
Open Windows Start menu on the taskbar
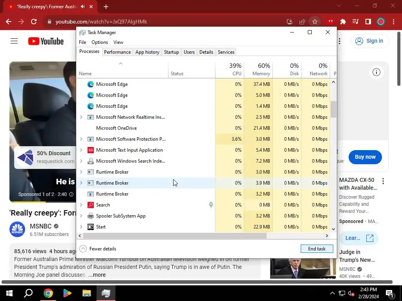click(9, 293)
